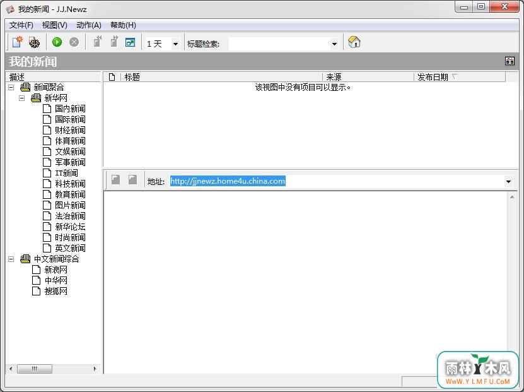
Task: Select 英文新闻 channel
Action: tap(70, 248)
